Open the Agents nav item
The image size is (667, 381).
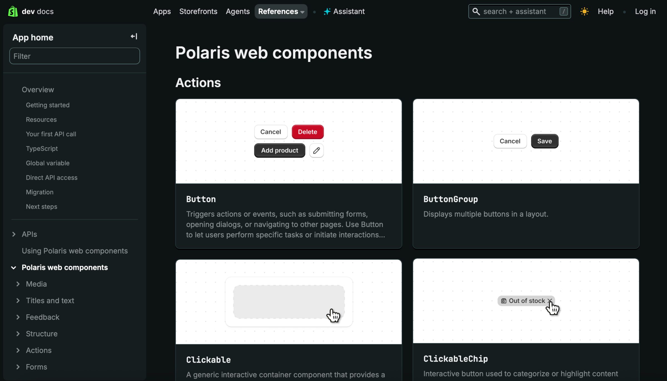[238, 11]
